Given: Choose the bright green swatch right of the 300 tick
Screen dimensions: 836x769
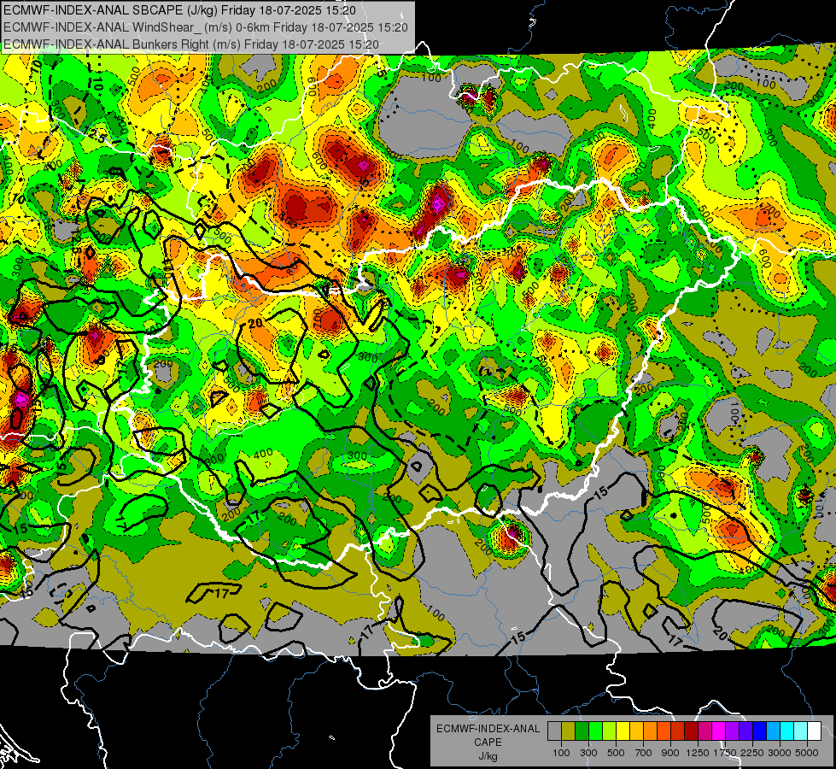Looking at the screenshot, I should (595, 731).
